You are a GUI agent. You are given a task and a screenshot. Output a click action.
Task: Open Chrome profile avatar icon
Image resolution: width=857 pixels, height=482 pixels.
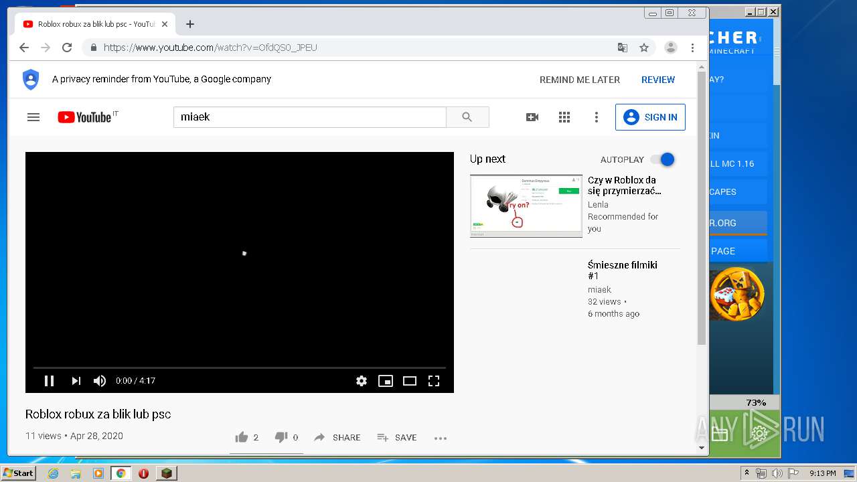point(670,48)
